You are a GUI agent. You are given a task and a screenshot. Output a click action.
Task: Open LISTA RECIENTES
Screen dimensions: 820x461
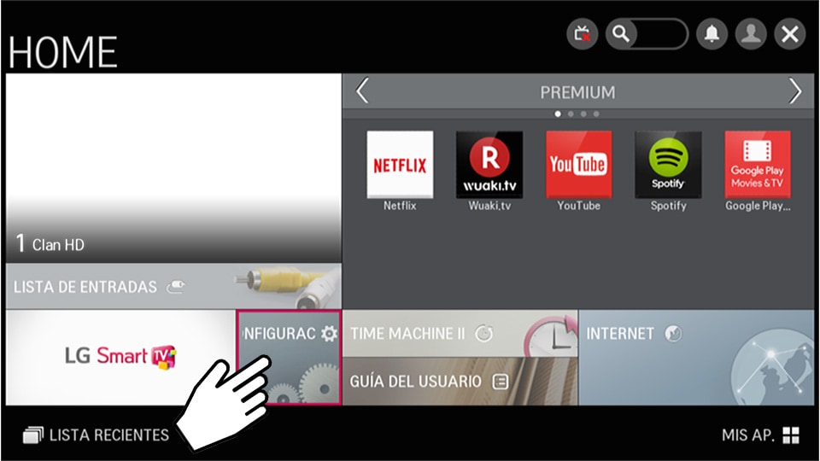(97, 435)
